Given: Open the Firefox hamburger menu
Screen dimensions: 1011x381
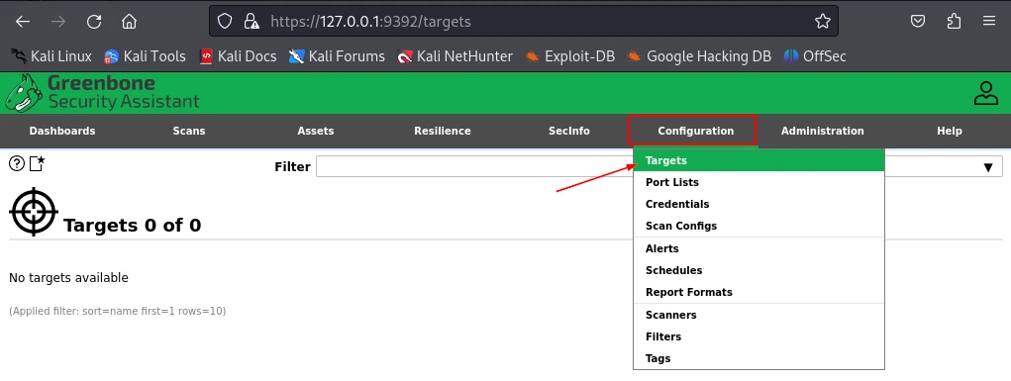Looking at the screenshot, I should pyautogui.click(x=989, y=21).
